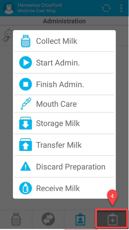The width and height of the screenshot is (129, 230).
Task: Select Storage Milk text entry
Action: point(58,123)
